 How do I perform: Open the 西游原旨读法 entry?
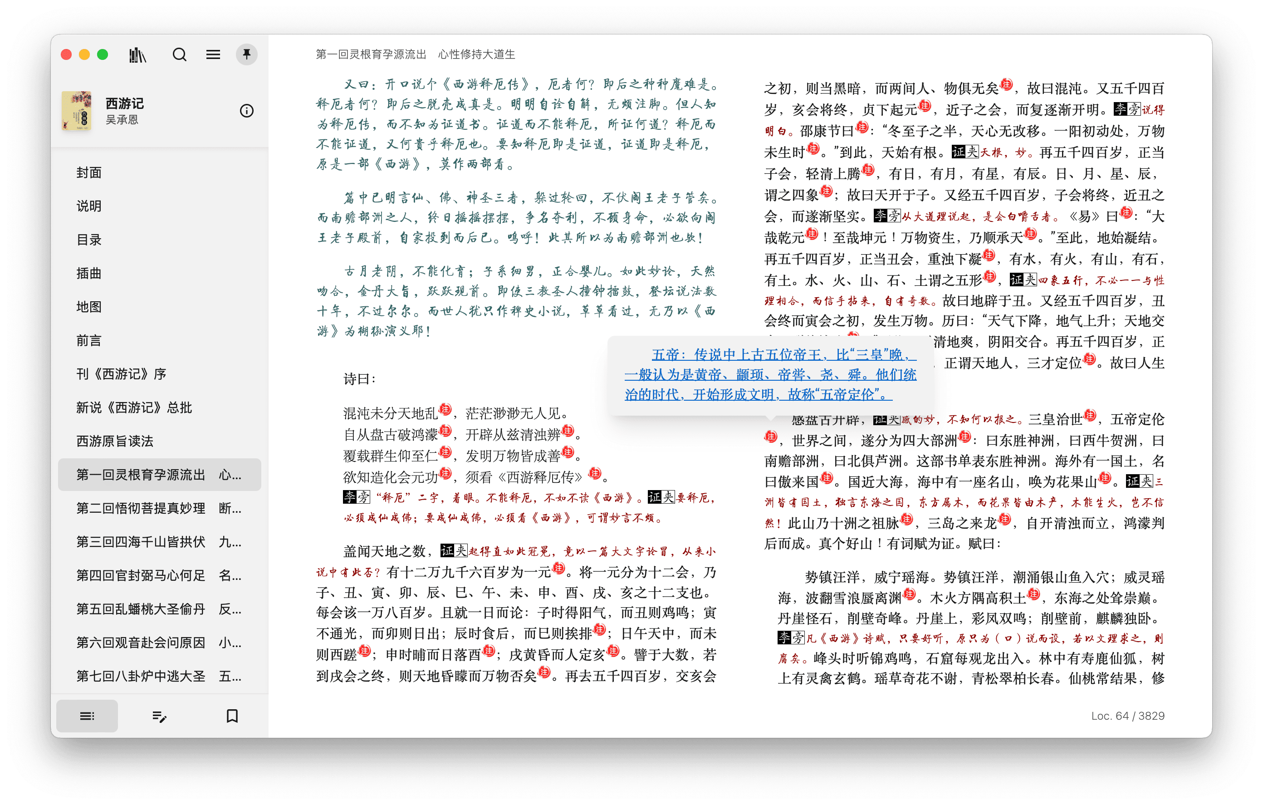coord(115,442)
